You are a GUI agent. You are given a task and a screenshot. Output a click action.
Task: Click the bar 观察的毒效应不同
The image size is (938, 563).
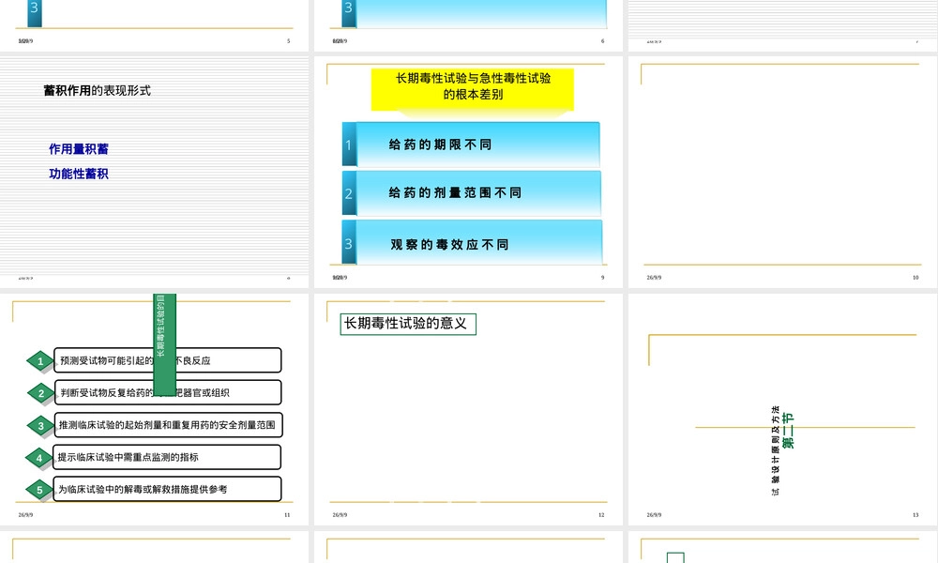tap(479, 243)
